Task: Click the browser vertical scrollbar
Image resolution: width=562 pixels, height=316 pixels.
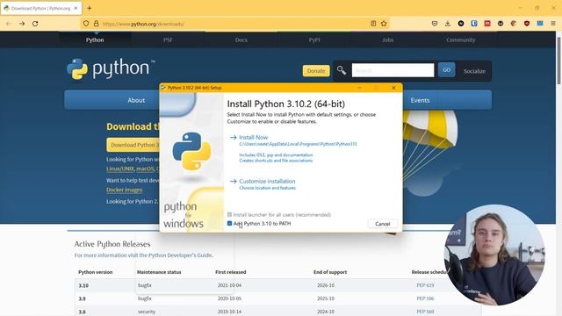Action: point(558,61)
